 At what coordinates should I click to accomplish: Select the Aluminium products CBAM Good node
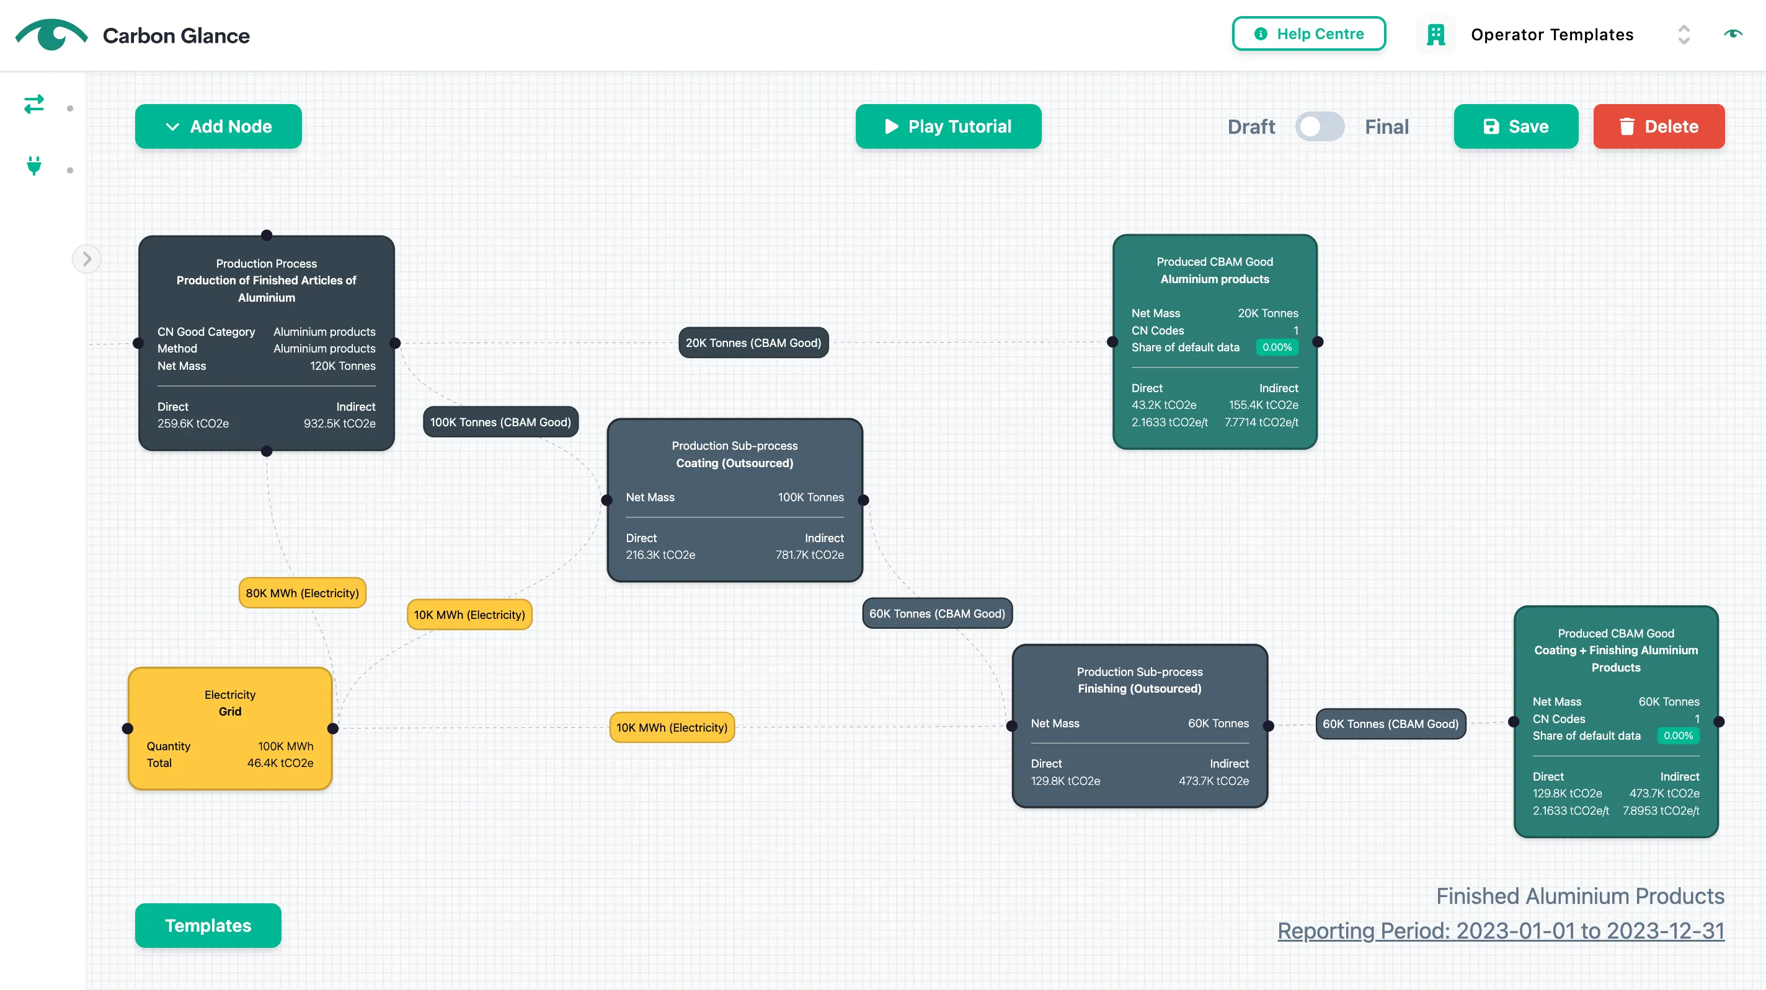[1214, 341]
